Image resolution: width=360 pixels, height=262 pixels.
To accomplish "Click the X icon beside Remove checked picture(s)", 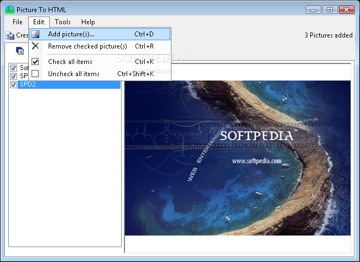I will pos(35,46).
